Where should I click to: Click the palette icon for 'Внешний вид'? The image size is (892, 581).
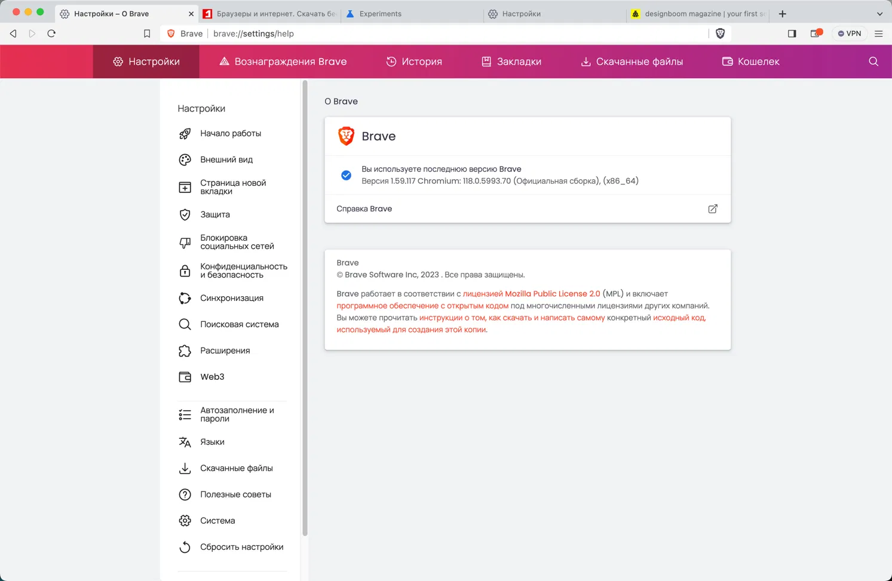(x=185, y=160)
